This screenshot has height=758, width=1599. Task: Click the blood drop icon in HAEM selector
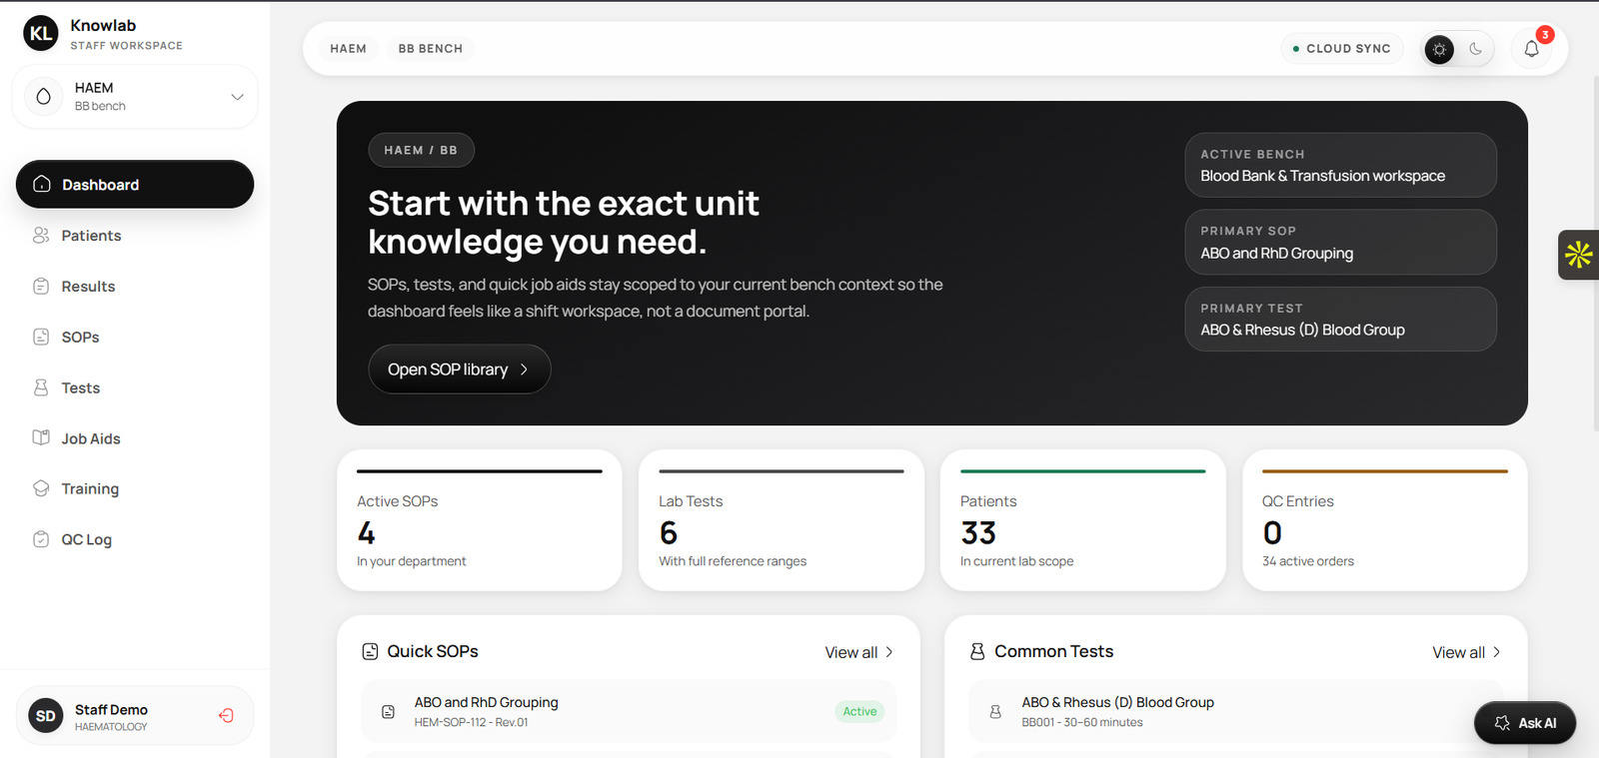pos(43,97)
